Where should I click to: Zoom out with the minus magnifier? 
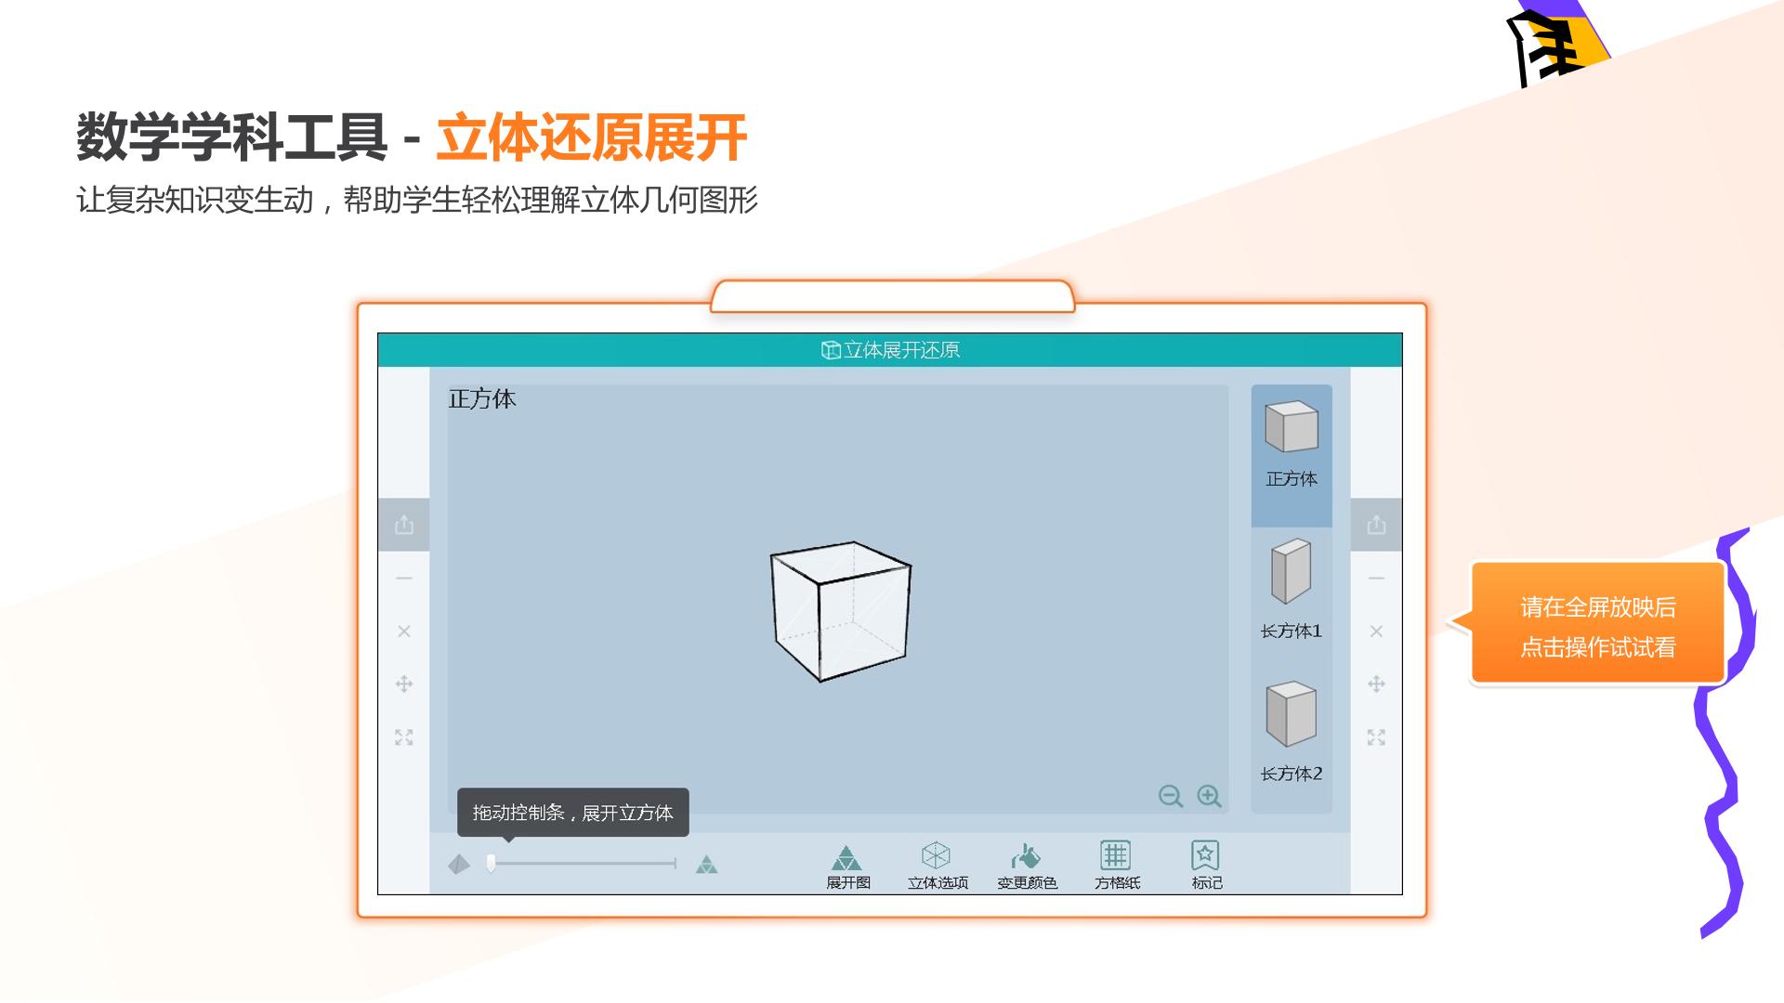point(1170,796)
